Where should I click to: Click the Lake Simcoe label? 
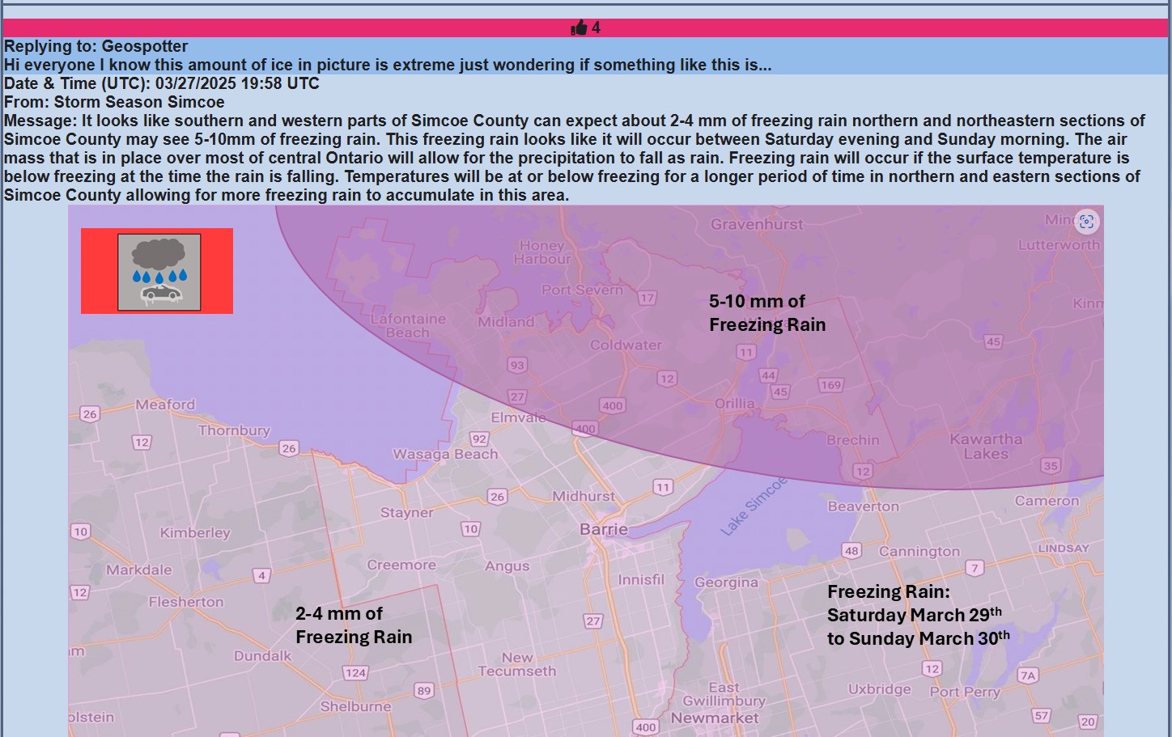click(x=754, y=506)
